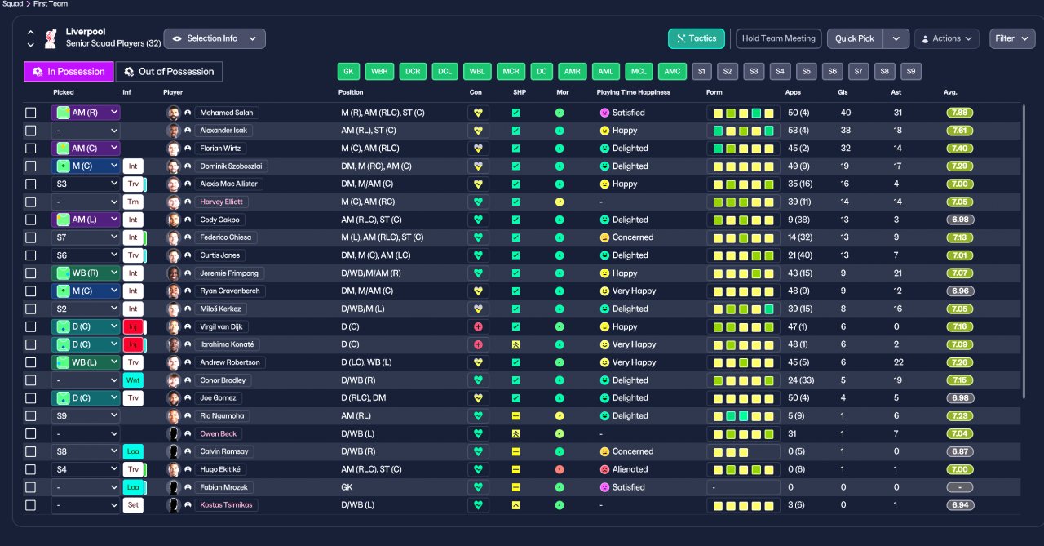Screen dimensions: 1044x546
Task: Open Alexis Mac Allister's S3 dropdown
Action: (86, 184)
